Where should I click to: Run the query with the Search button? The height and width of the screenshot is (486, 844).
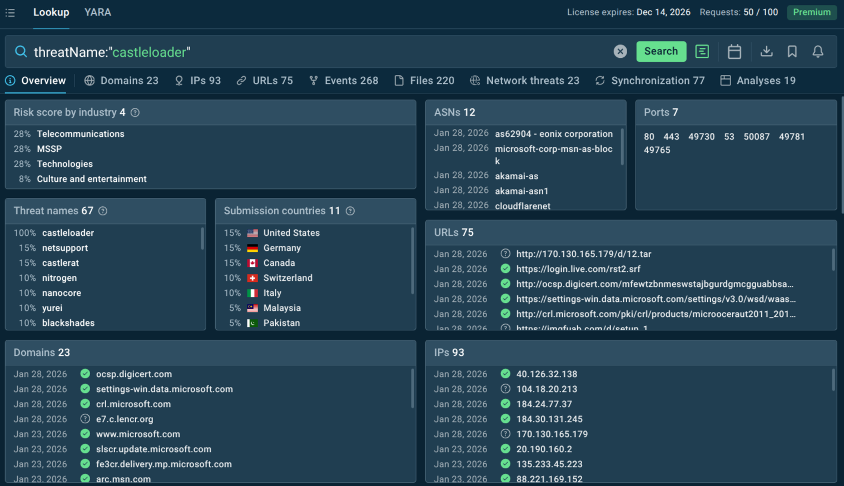click(x=661, y=51)
